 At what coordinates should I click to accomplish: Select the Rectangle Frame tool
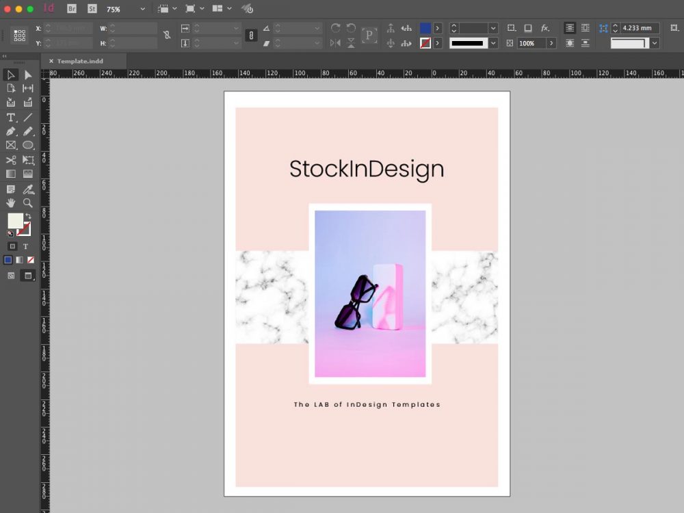tap(11, 145)
